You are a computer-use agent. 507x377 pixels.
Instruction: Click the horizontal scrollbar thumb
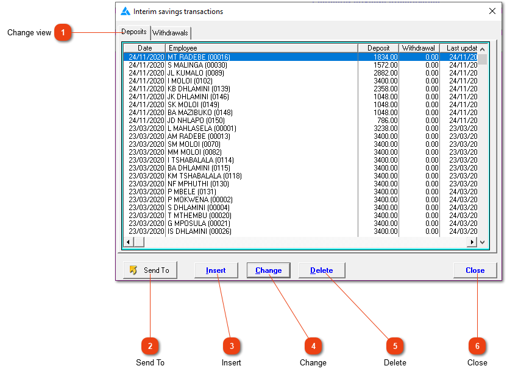[139, 242]
